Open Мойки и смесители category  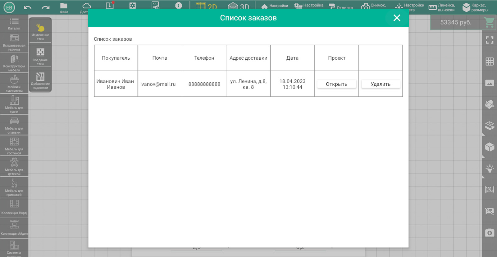(x=14, y=83)
